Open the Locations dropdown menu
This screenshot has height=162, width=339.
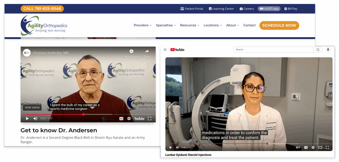pos(213,25)
